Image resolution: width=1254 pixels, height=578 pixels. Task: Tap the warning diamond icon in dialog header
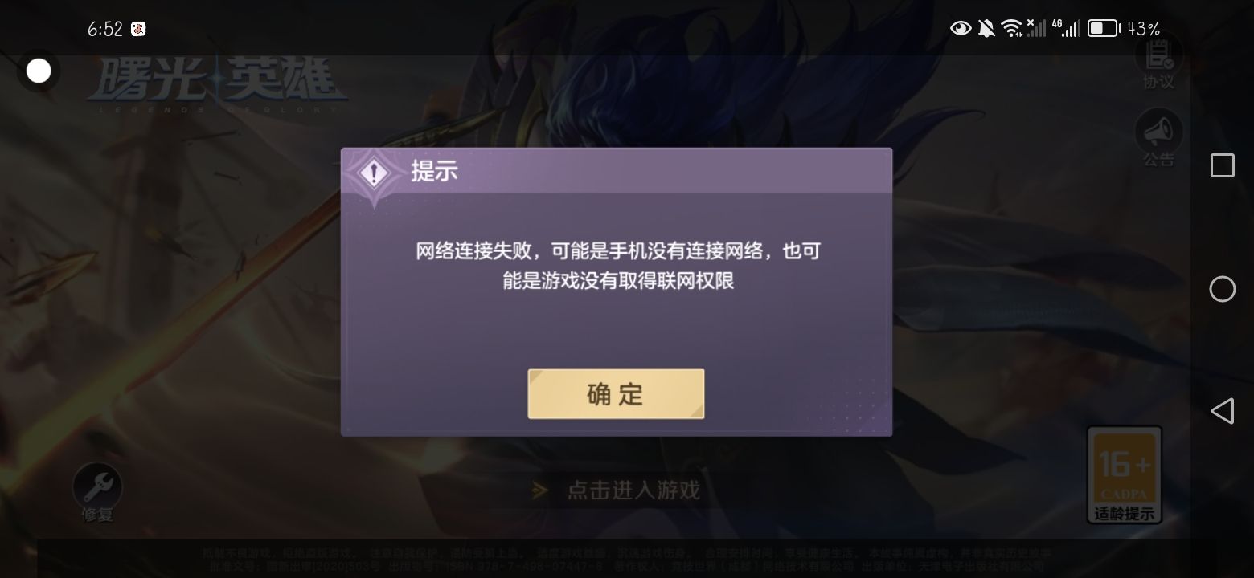click(374, 173)
